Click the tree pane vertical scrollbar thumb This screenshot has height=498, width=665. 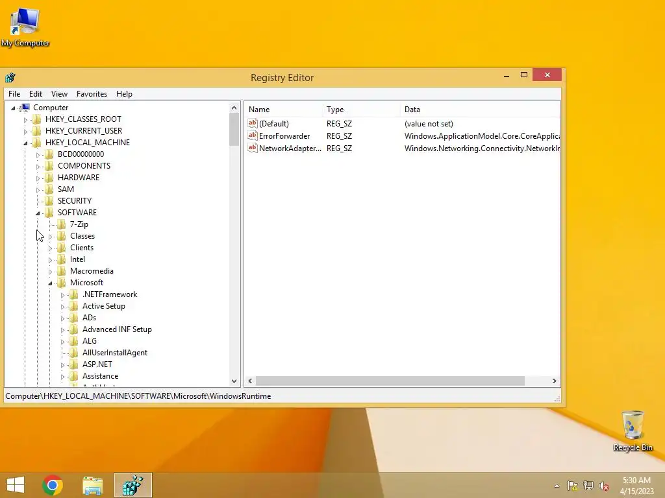pyautogui.click(x=234, y=130)
